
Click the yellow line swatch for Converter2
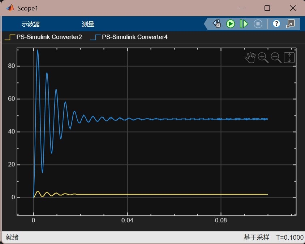pyautogui.click(x=10, y=37)
